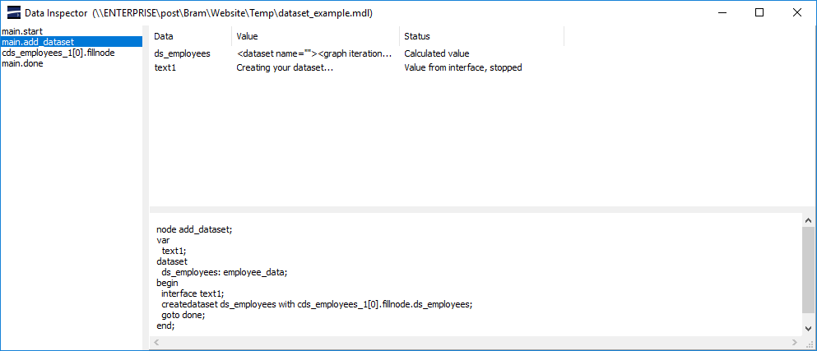Screen dimensions: 817x351
Task: Click the code pane scroll down arrow
Action: 808,329
